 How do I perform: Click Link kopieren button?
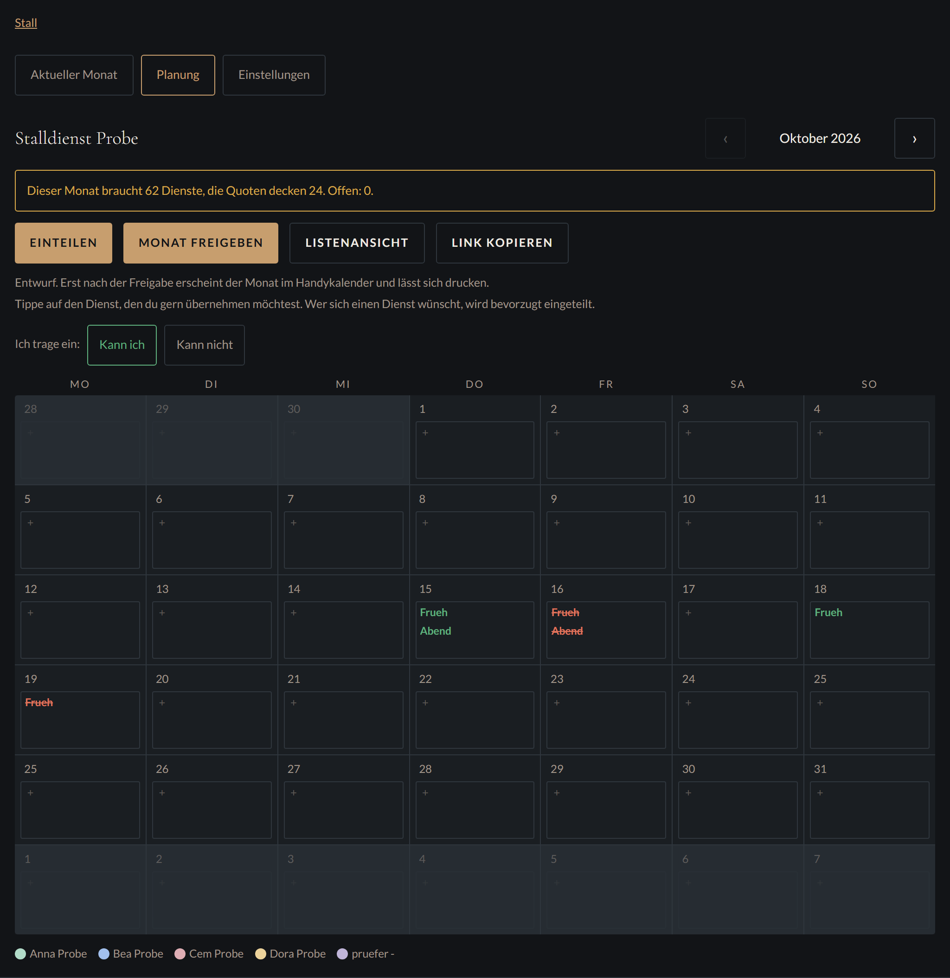[x=502, y=243]
